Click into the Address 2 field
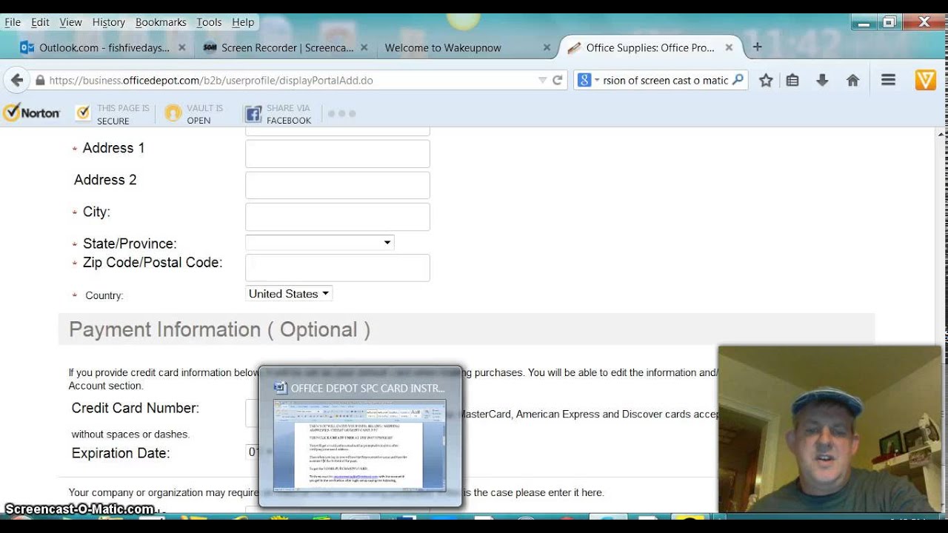The width and height of the screenshot is (948, 533). 338,185
